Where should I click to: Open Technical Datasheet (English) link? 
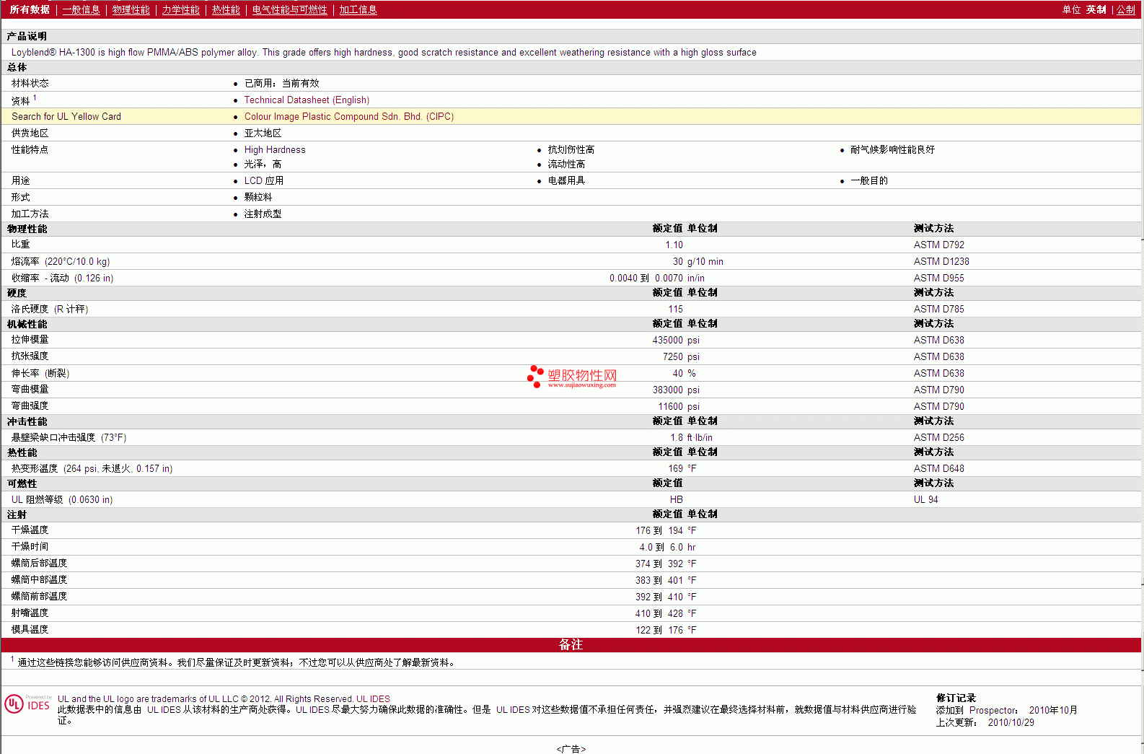click(307, 100)
